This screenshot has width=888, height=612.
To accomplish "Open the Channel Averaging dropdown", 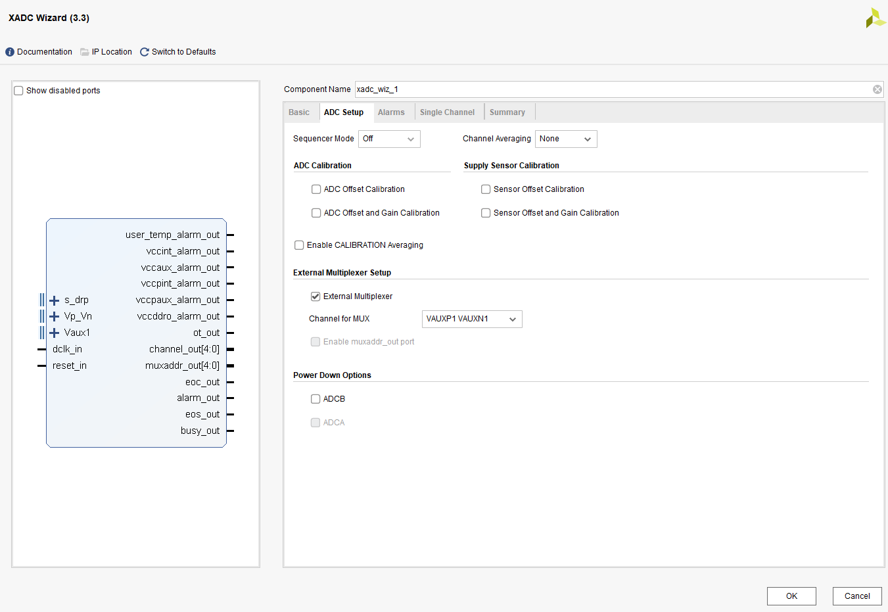I will pos(565,139).
